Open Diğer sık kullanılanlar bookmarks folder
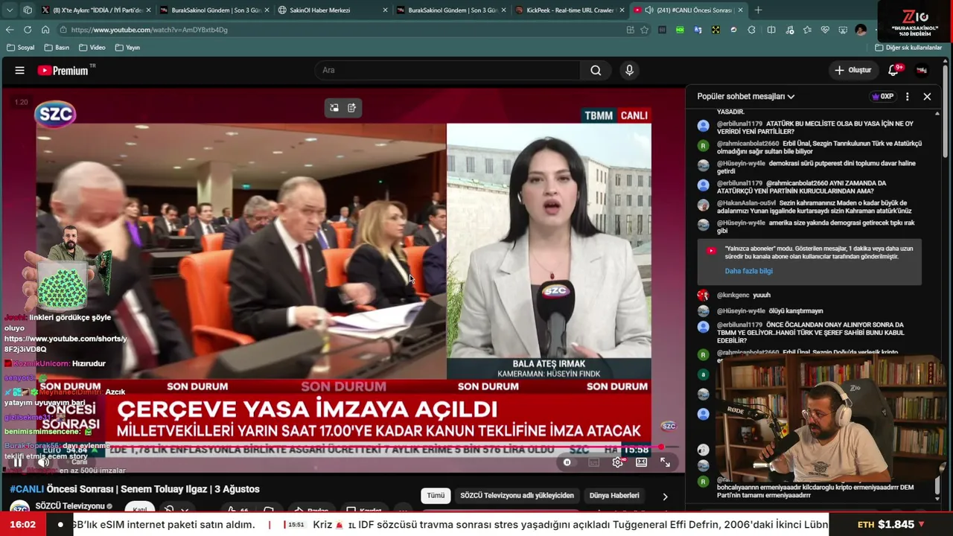 909,48
